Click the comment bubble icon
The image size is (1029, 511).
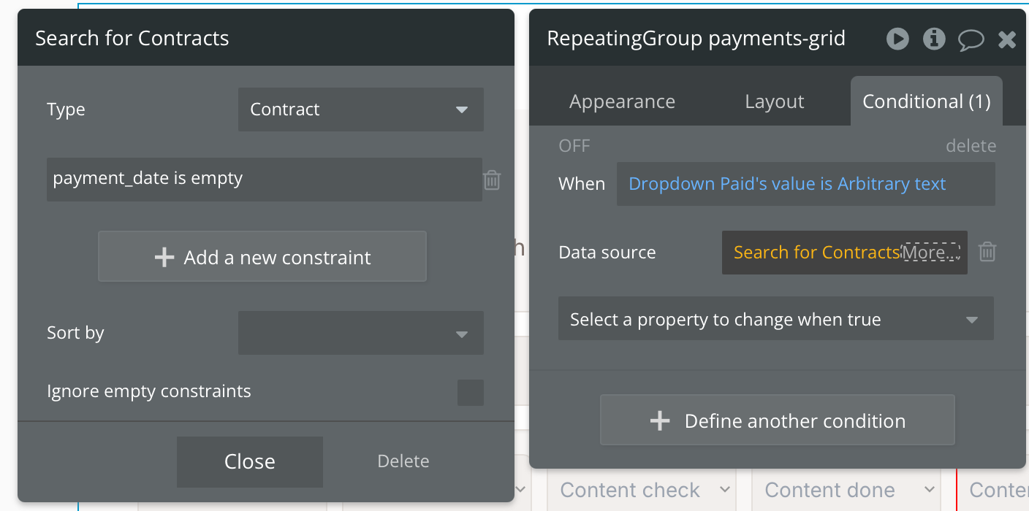[971, 39]
